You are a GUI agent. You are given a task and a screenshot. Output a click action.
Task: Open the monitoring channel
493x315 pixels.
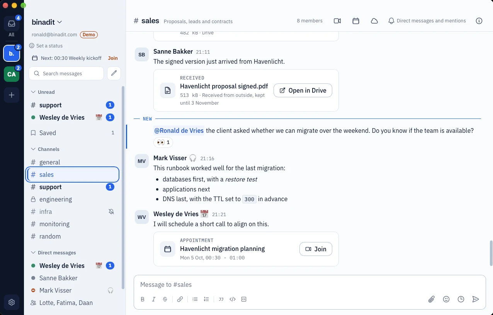pos(73,224)
